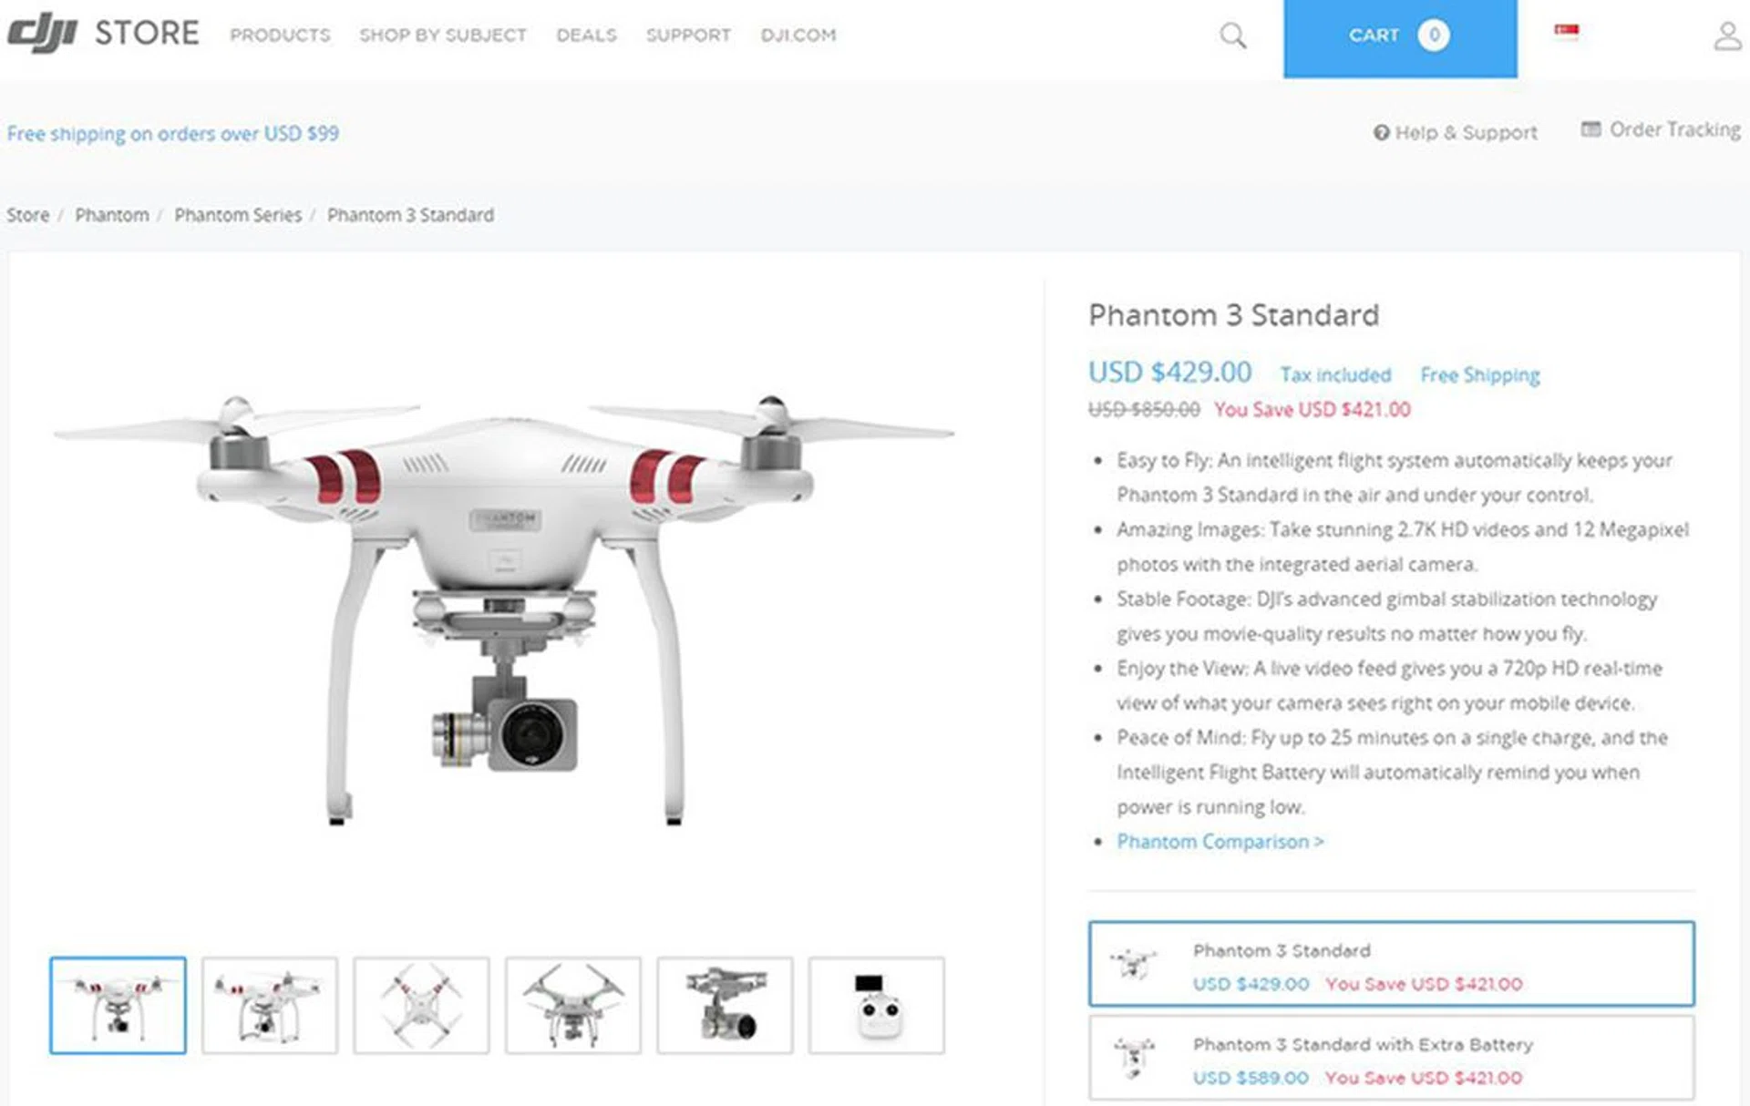Click the Singapore flag region icon
Screen dimensions: 1750x1106
click(x=1566, y=31)
